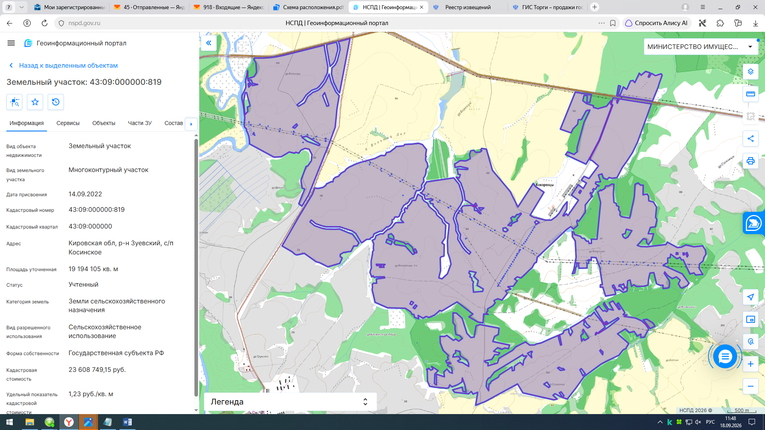The width and height of the screenshot is (765, 430).
Task: Print the map with the printer icon
Action: (751, 161)
